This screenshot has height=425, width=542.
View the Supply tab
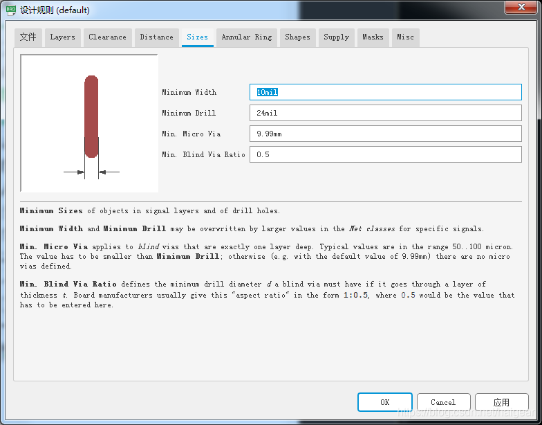click(336, 37)
